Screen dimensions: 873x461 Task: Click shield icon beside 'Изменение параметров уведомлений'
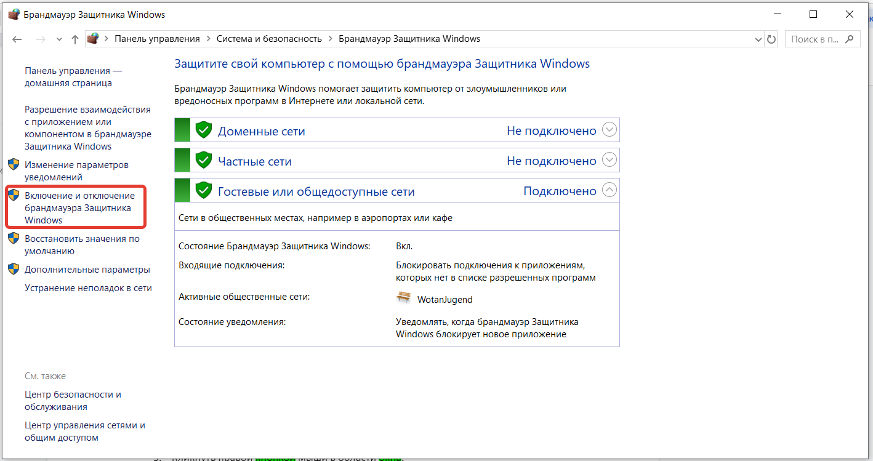[x=14, y=164]
